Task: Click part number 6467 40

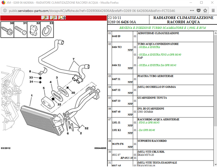Action: (116, 112)
